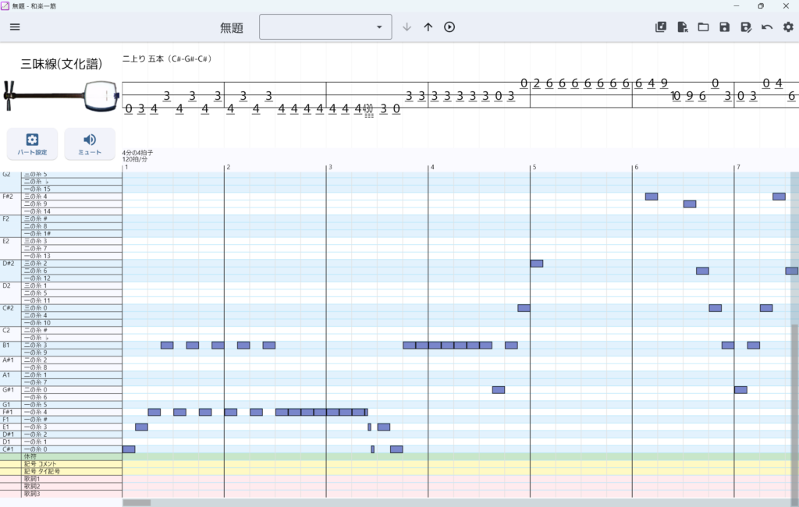Image resolution: width=799 pixels, height=507 pixels.
Task: Mute the shamisen part with ミュート
Action: tap(90, 144)
